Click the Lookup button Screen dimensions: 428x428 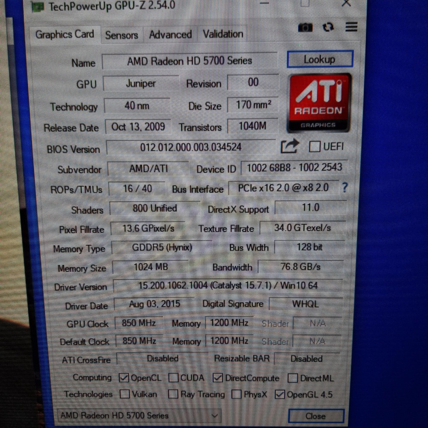click(320, 59)
